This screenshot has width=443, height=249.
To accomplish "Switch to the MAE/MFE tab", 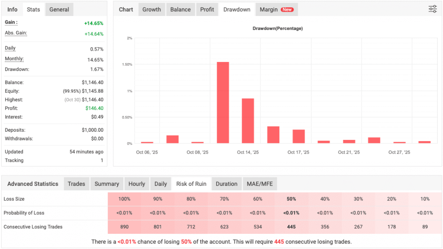I will 260,184.
